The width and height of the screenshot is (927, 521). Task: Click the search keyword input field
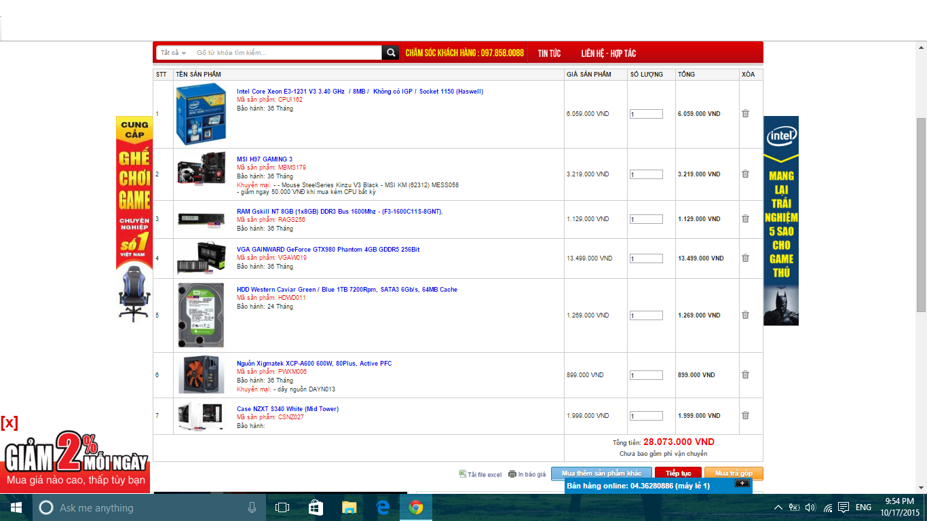(287, 53)
